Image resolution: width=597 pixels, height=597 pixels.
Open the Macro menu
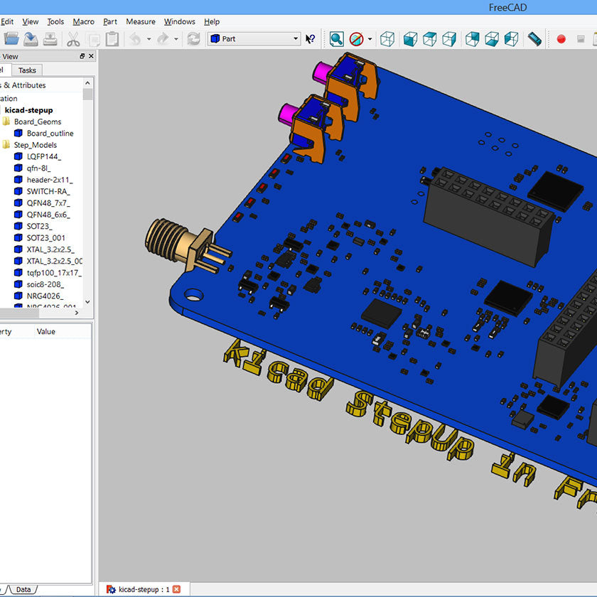click(x=83, y=21)
